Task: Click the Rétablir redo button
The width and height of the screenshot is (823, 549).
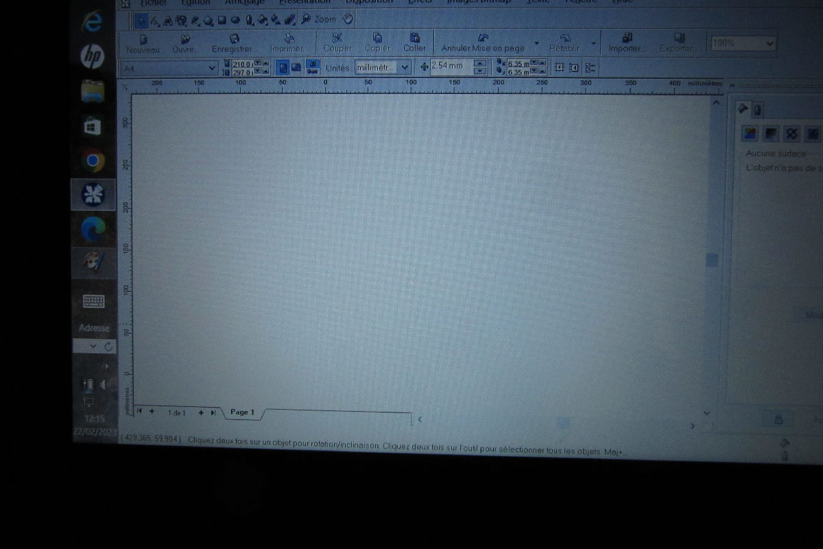Action: (564, 43)
